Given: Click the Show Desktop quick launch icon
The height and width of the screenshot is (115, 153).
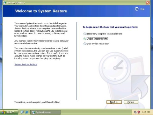Looking at the screenshot, I should point(22,112).
